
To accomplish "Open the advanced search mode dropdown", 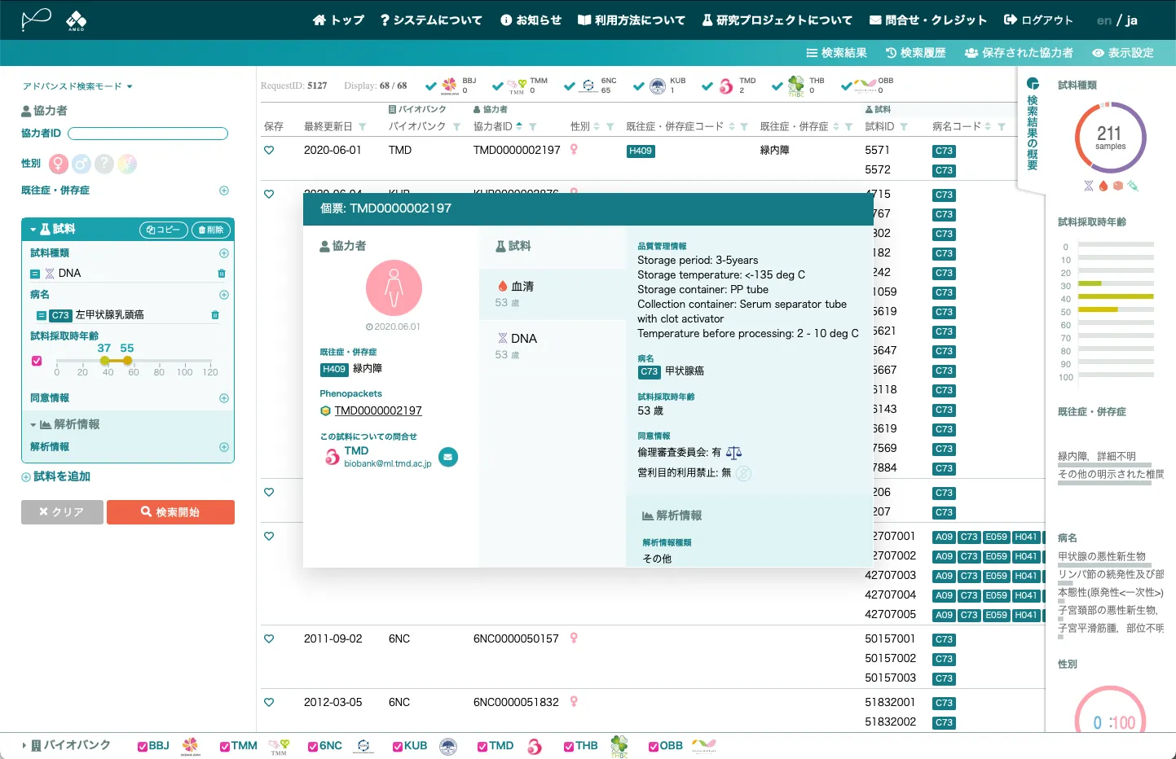I will 77,86.
